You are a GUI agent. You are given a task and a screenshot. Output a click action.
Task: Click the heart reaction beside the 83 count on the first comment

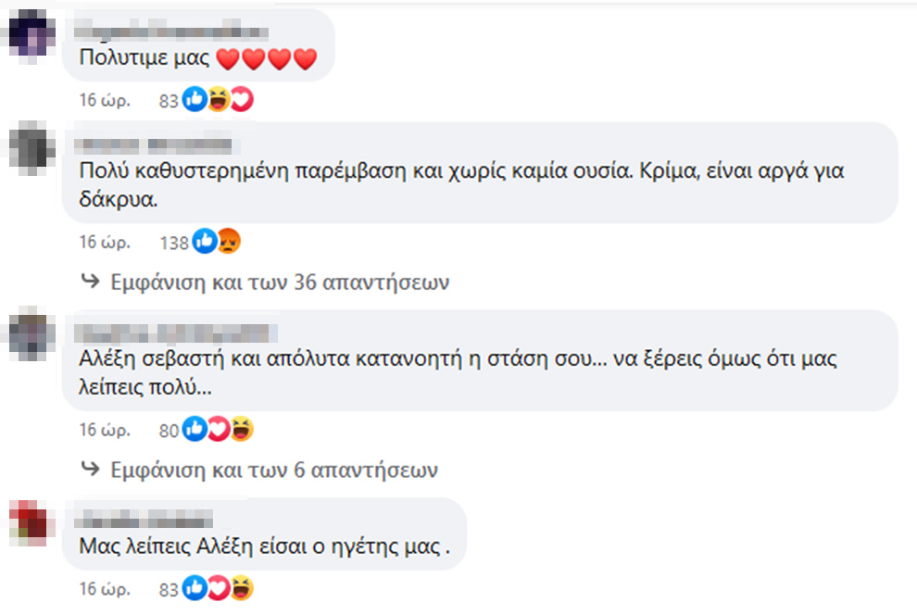pyautogui.click(x=241, y=100)
